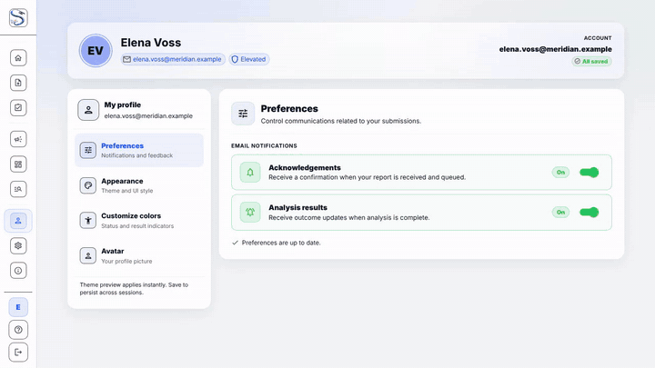Click the logout icon in sidebar

[x=18, y=353]
